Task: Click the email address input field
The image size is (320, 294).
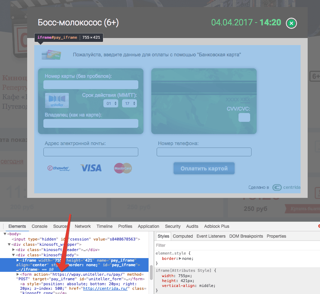Action: click(91, 152)
